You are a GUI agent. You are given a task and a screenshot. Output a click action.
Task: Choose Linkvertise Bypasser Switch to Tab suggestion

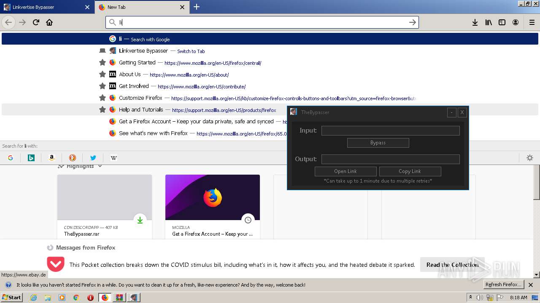(x=270, y=50)
